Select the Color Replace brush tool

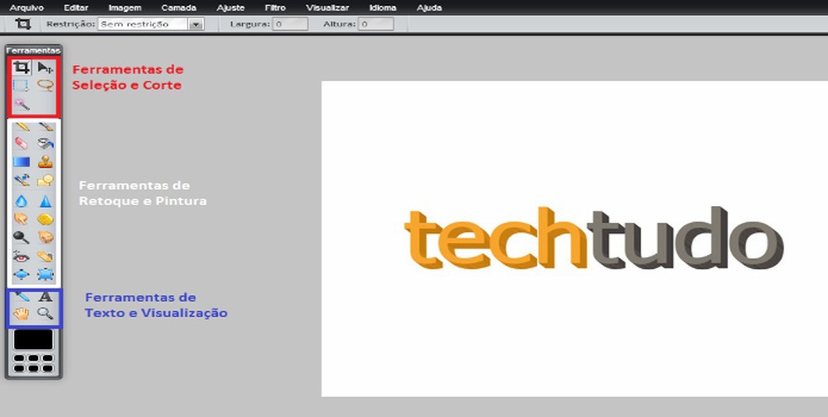pyautogui.click(x=22, y=181)
